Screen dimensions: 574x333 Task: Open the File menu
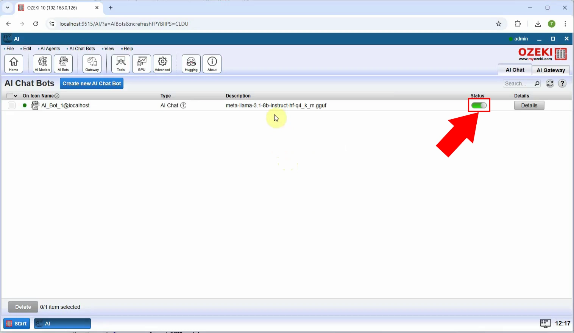[x=10, y=48]
